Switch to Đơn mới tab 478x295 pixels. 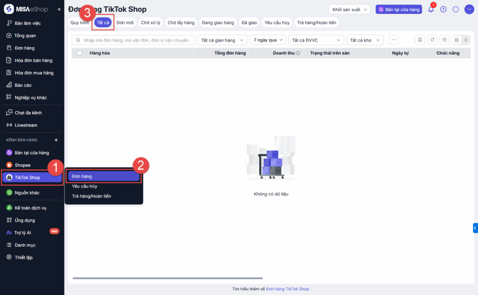pyautogui.click(x=125, y=22)
